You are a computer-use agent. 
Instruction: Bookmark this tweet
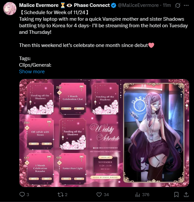pyautogui.click(x=176, y=194)
